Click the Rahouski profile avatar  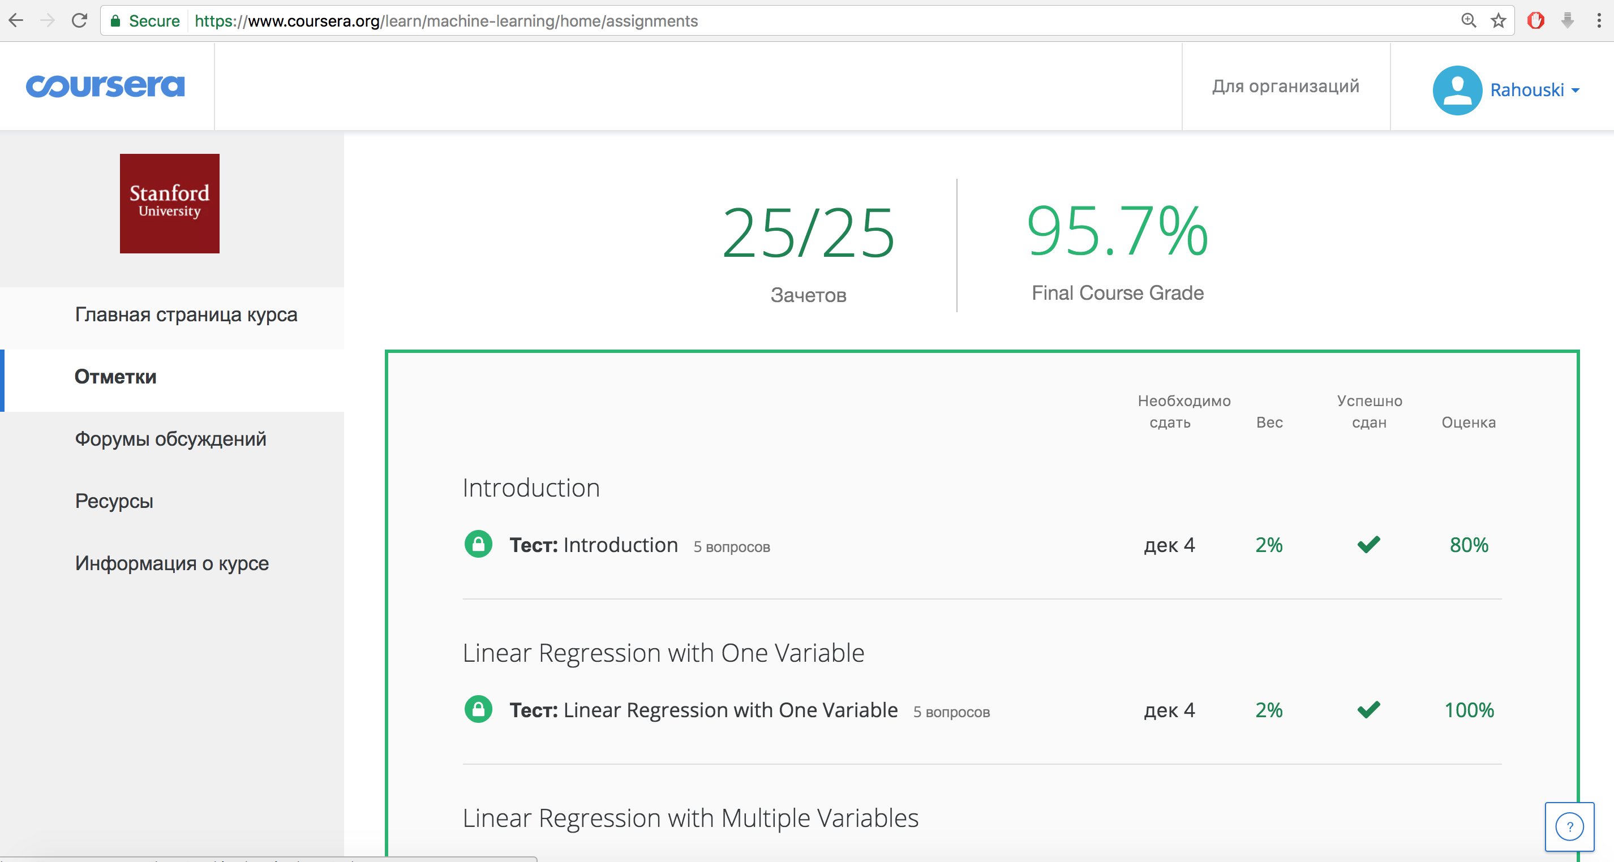click(x=1457, y=90)
